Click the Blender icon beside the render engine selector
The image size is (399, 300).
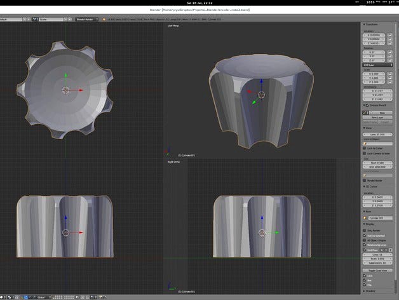pyautogui.click(x=104, y=19)
